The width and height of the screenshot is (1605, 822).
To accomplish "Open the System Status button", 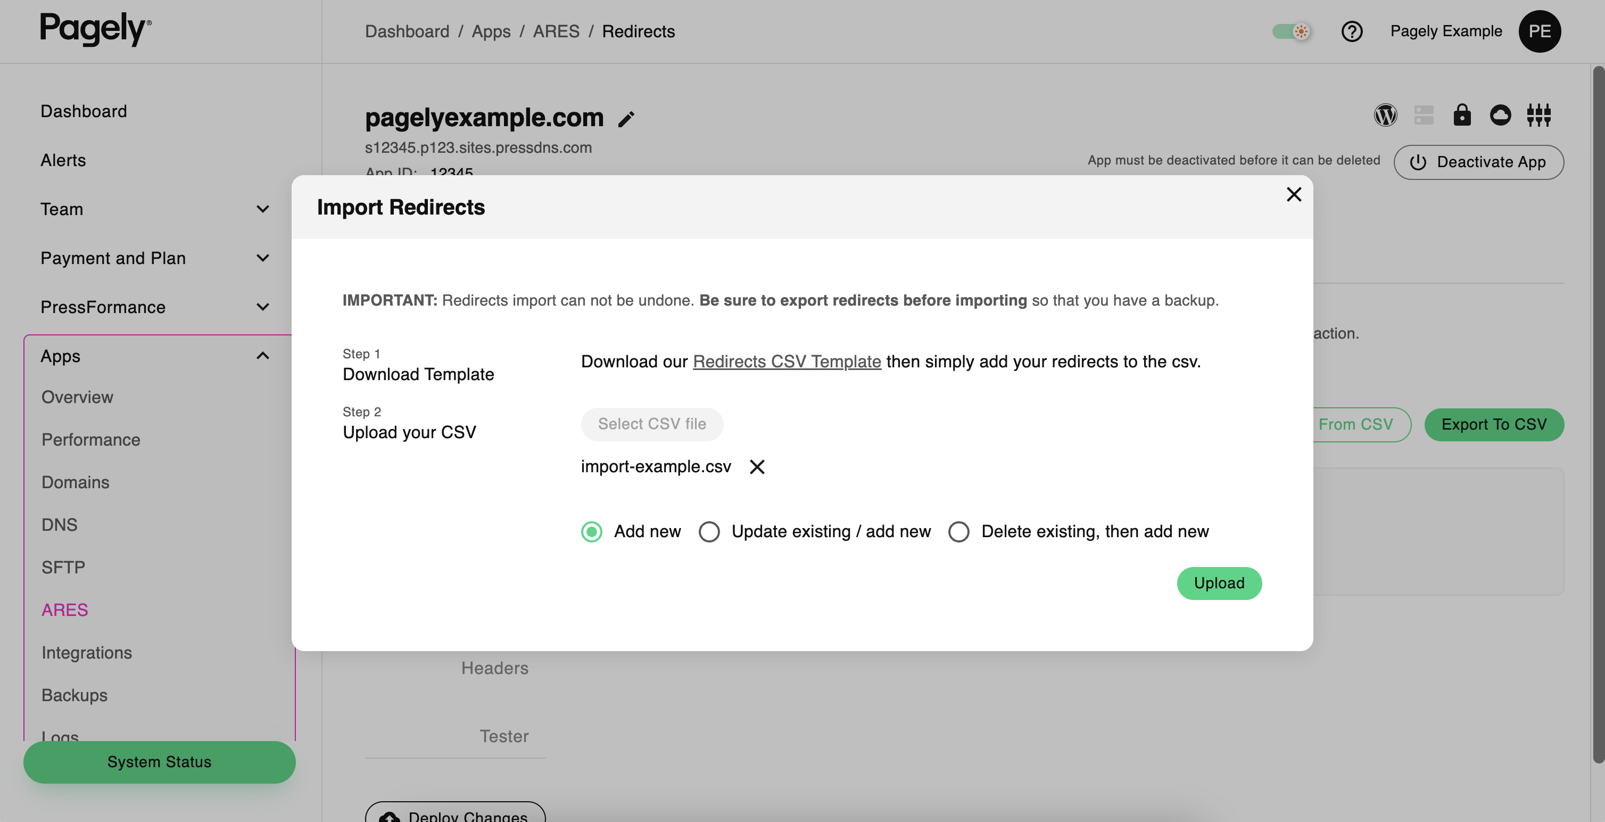I will coord(159,762).
